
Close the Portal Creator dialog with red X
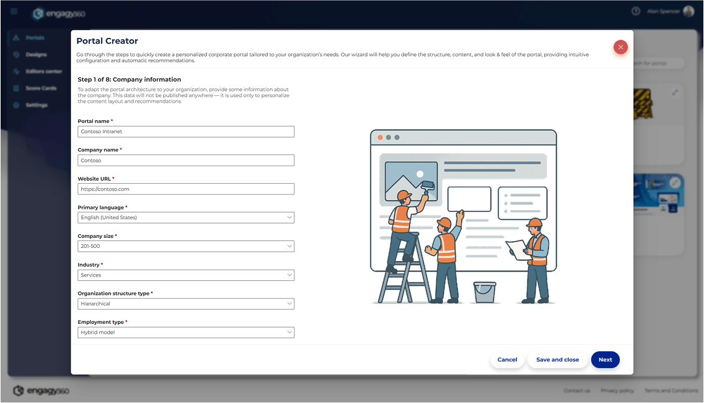pyautogui.click(x=620, y=47)
